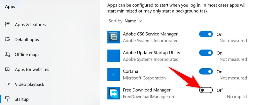Turn off Adobe Updater Startup Utility toggle
Screen dimensions: 258x105
click(206, 53)
